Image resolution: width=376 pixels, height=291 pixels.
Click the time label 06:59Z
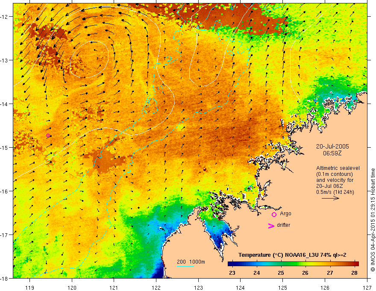coord(332,153)
